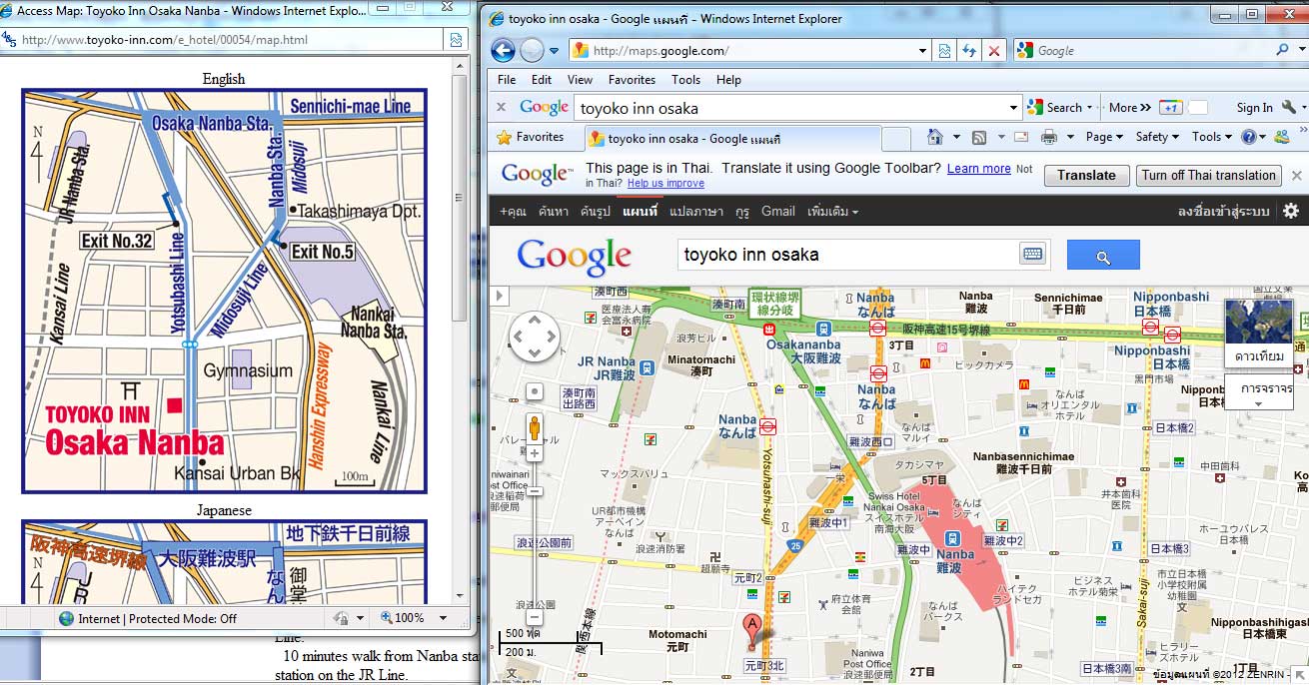Open the address bar URL history dropdown
The width and height of the screenshot is (1309, 685).
click(923, 51)
